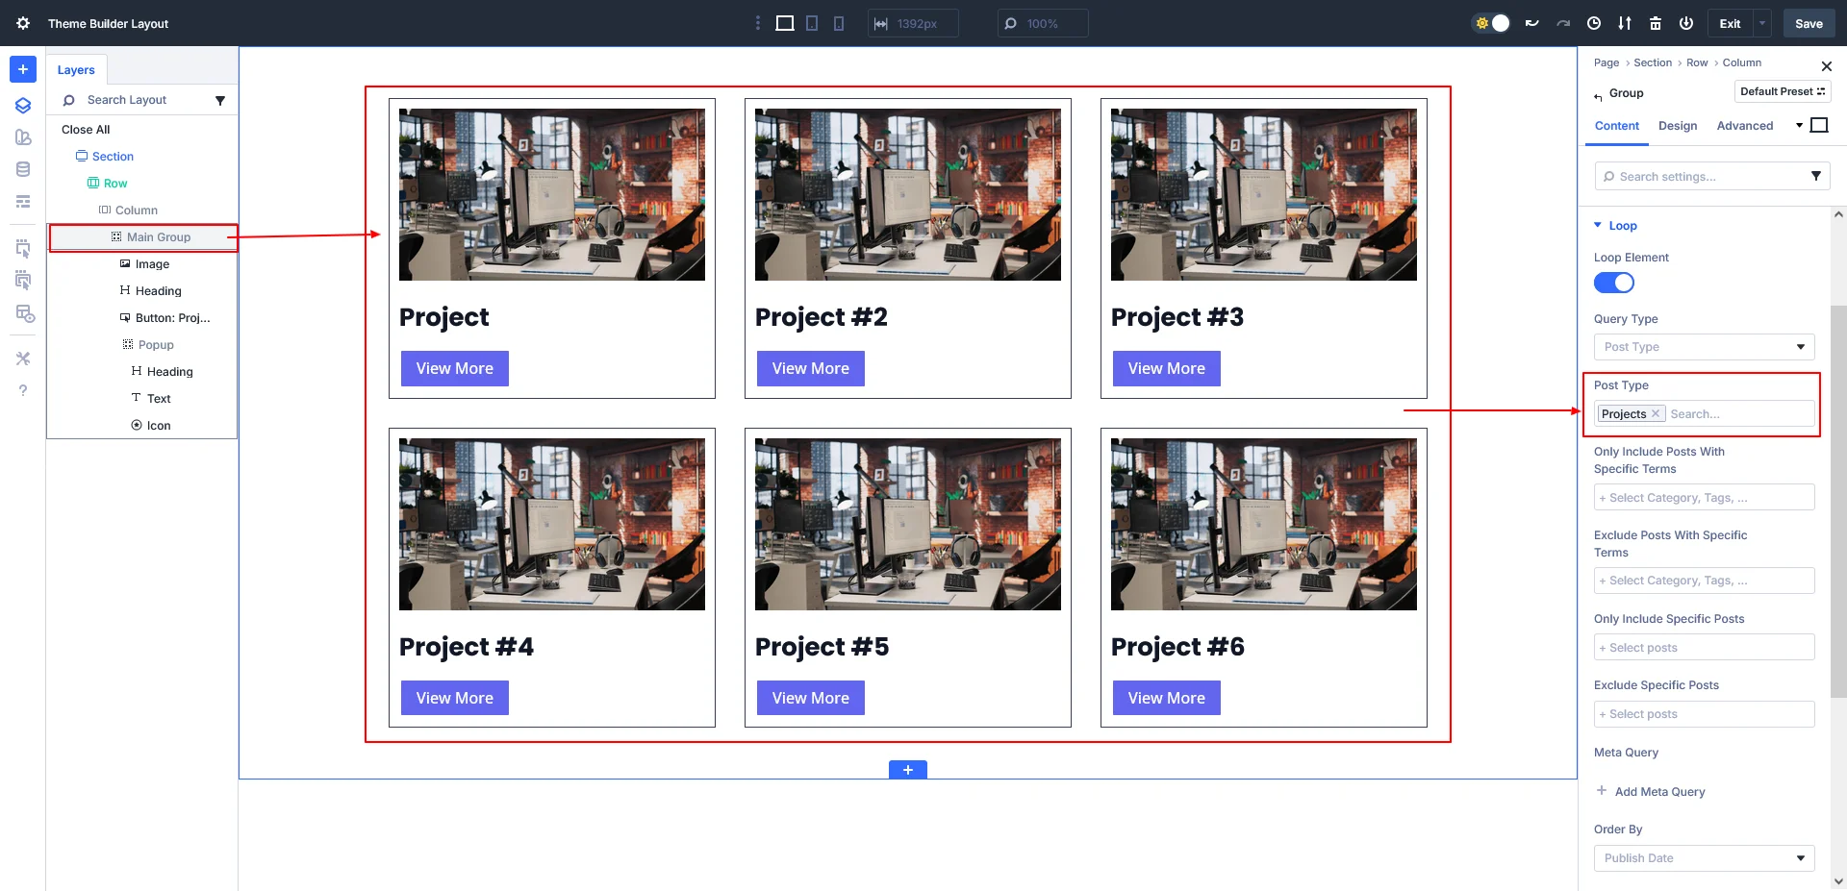This screenshot has width=1847, height=891.
Task: Open the history clock icon
Action: (x=1594, y=23)
